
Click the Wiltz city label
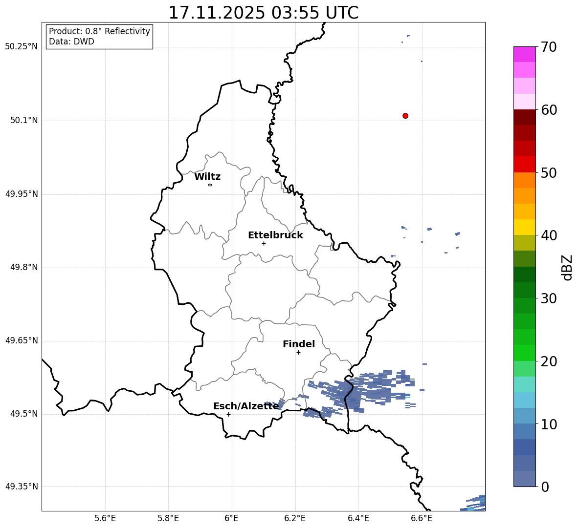[x=207, y=177]
